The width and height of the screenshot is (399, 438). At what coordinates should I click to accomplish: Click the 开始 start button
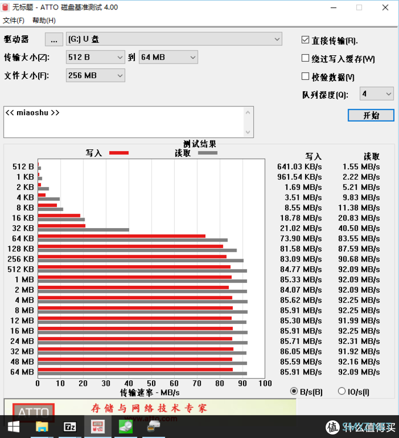tap(371, 115)
